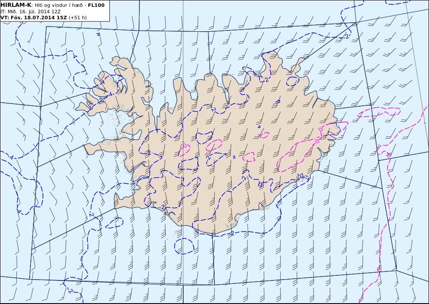Click the '(+51 h)' forecast offset text
Viewport: 429px width, 304px height.
pyautogui.click(x=77, y=18)
